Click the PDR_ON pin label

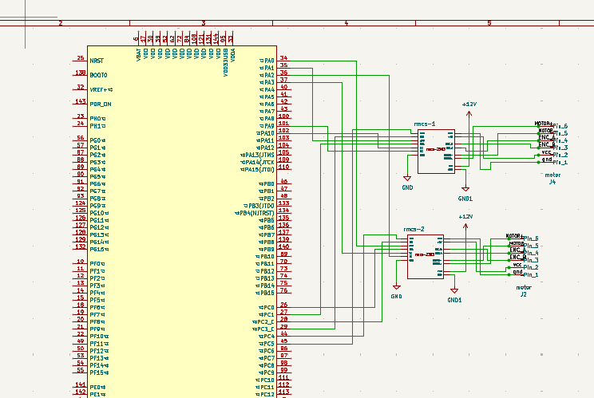(101, 104)
